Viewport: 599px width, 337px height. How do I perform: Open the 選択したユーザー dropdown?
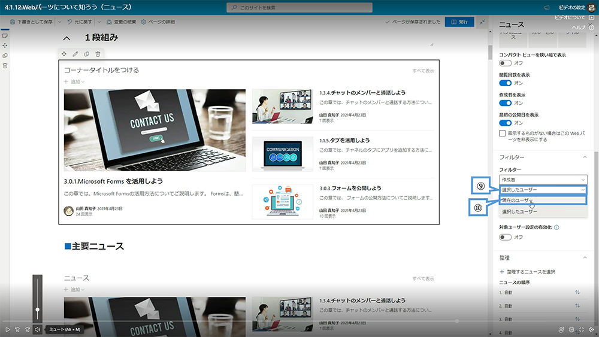point(543,190)
